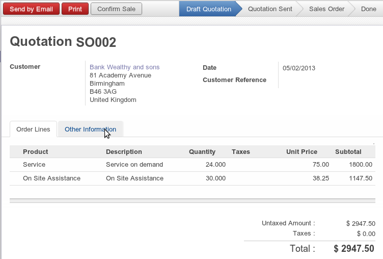This screenshot has height=259, width=383.
Task: Click the Unit Price column header
Action: [302, 152]
